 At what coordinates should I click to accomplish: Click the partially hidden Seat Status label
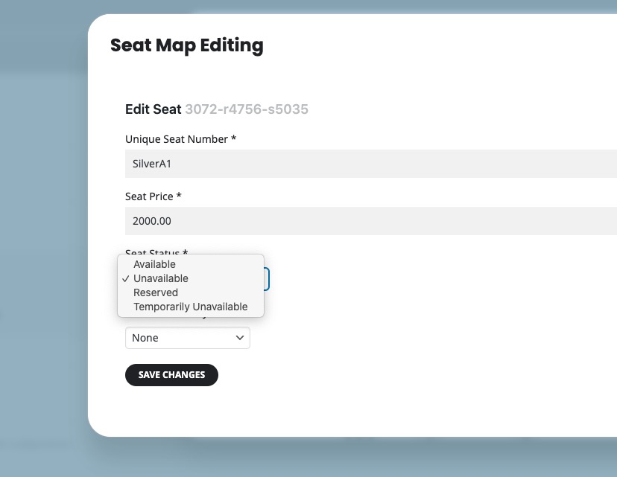tap(156, 252)
